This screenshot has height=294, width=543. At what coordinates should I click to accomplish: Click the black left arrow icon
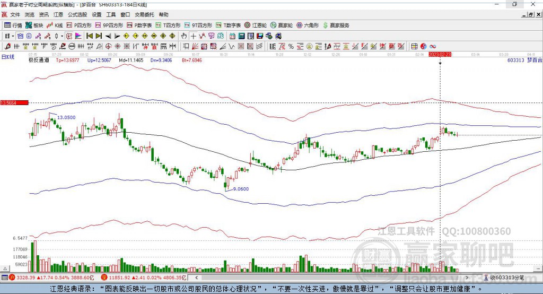[x=108, y=36]
